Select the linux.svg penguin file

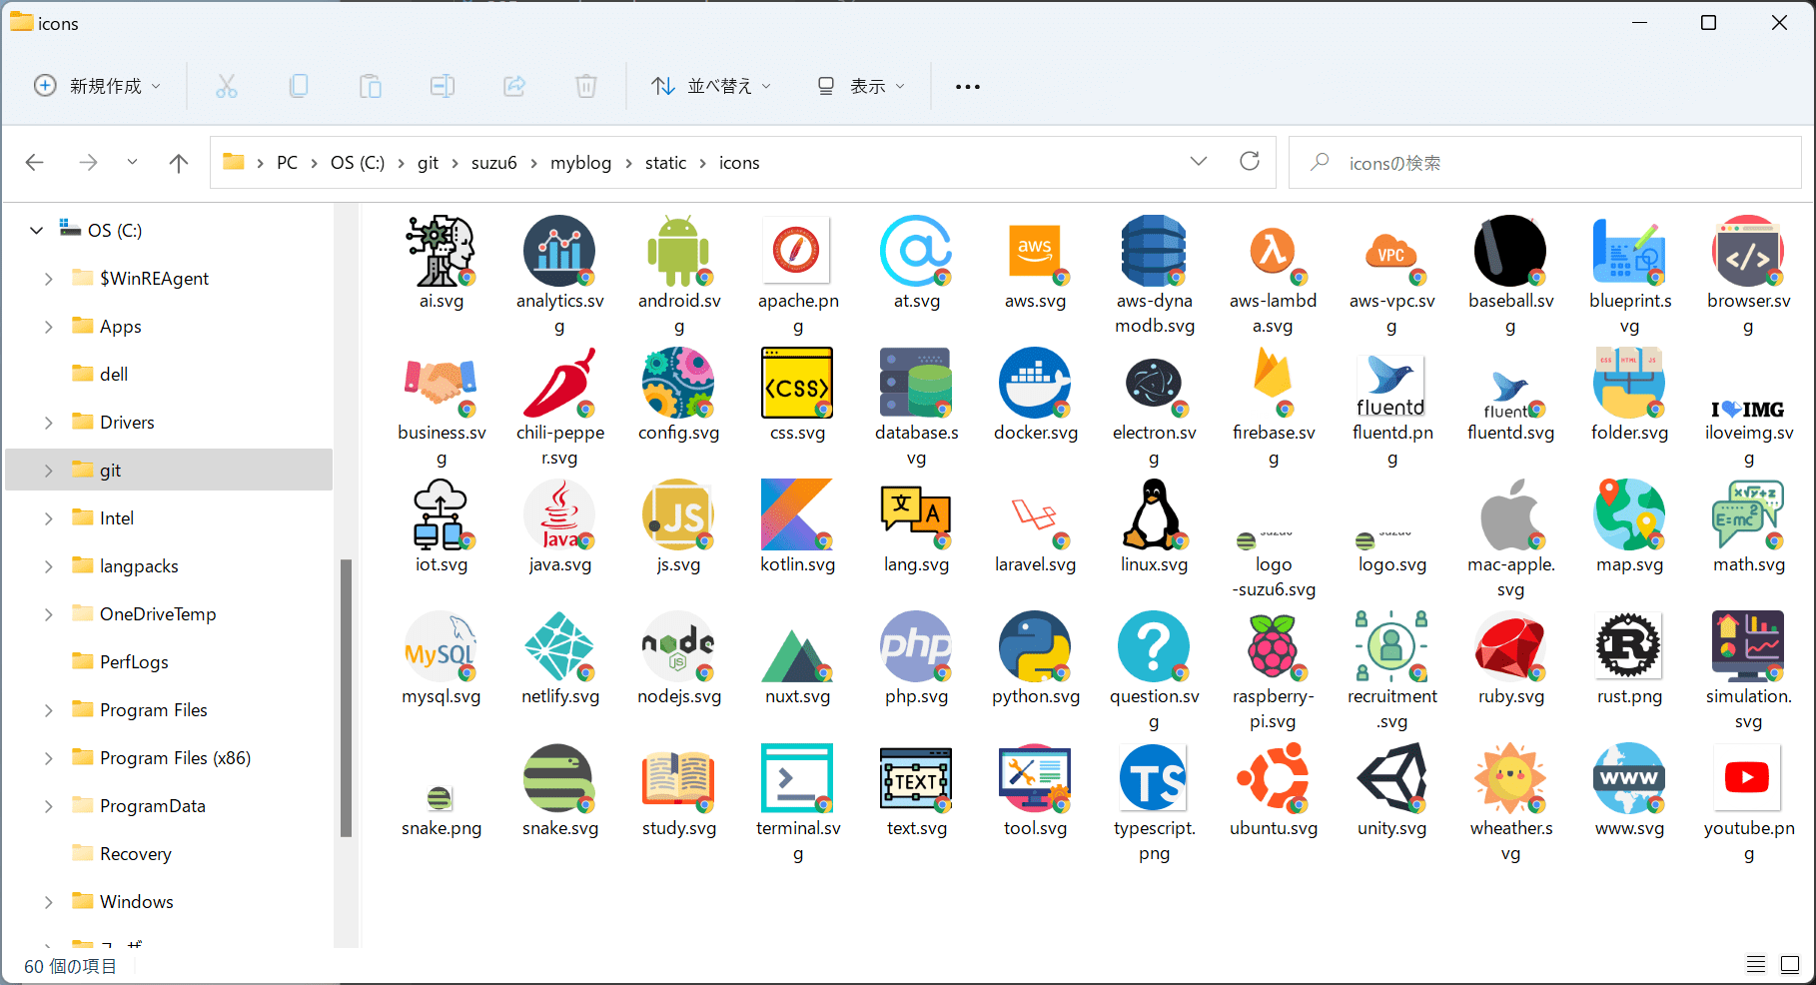(x=1154, y=527)
